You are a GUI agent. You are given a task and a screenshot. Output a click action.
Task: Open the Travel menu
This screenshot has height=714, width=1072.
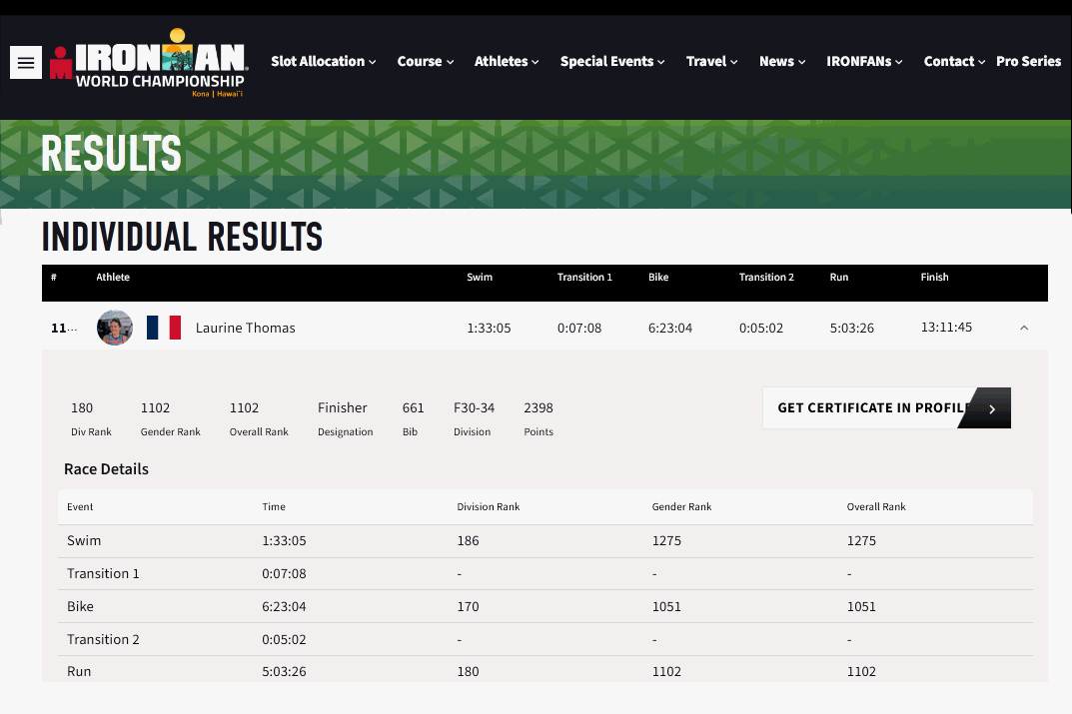pyautogui.click(x=711, y=61)
